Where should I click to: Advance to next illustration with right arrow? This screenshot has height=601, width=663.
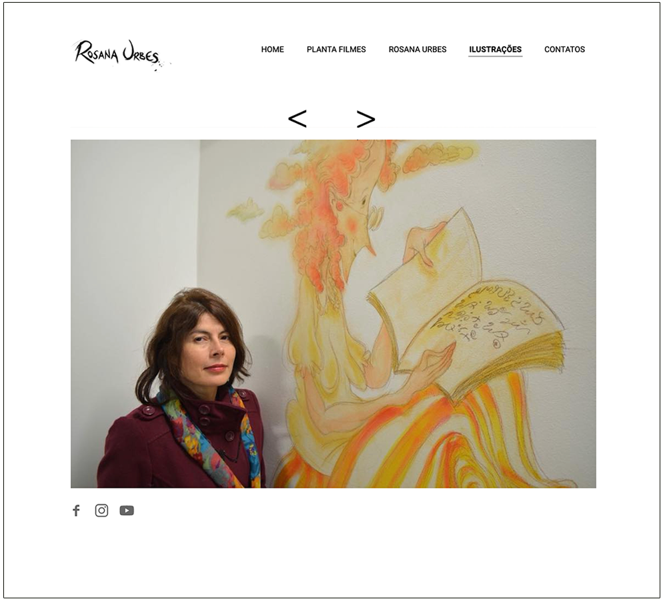[366, 118]
